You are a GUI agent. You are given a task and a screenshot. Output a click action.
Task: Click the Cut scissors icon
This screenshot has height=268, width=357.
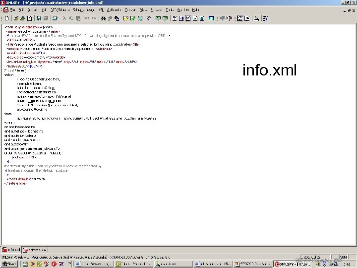[x=64, y=18]
